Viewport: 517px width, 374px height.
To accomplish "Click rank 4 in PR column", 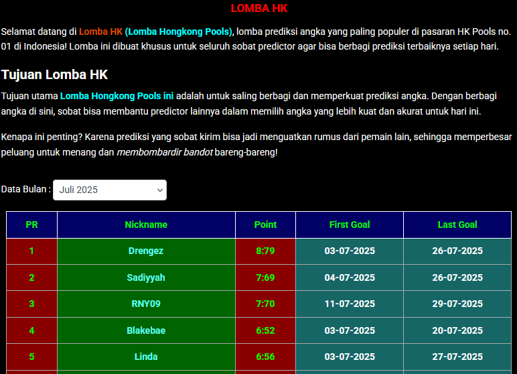I will click(31, 330).
